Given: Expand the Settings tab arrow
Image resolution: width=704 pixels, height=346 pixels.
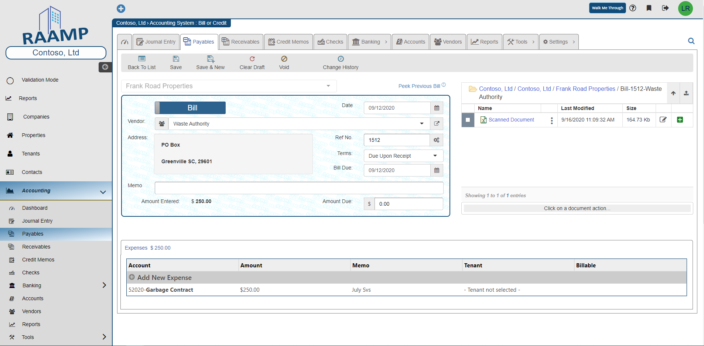Looking at the screenshot, I should (x=574, y=42).
